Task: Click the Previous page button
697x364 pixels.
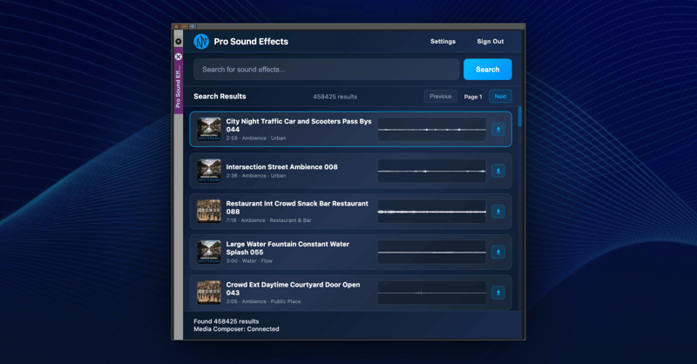Action: coord(441,97)
